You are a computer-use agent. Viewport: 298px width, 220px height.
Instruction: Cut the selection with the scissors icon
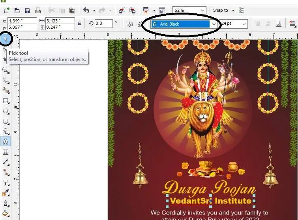point(51,10)
